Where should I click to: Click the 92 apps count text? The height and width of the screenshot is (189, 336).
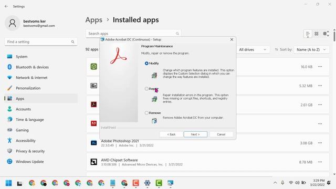pos(92,49)
